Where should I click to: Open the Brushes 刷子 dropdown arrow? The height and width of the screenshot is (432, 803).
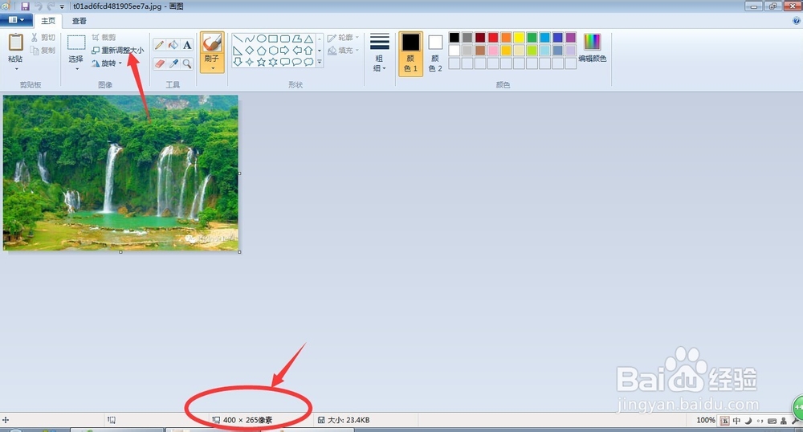tap(212, 67)
